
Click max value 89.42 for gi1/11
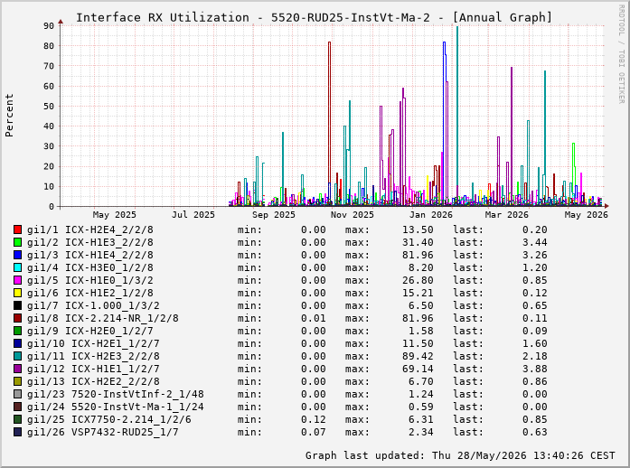point(418,356)
